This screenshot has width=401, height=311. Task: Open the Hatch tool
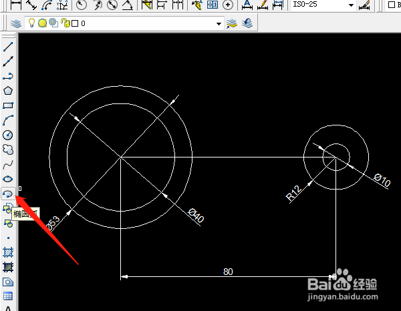pos(8,252)
